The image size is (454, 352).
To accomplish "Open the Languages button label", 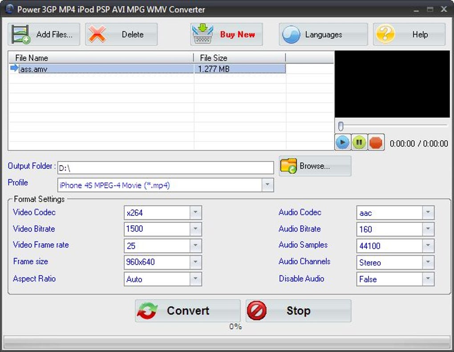I will 324,35.
